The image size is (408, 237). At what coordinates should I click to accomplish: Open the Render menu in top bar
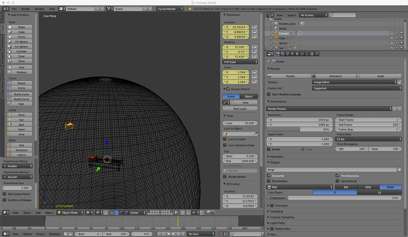[x=26, y=9]
